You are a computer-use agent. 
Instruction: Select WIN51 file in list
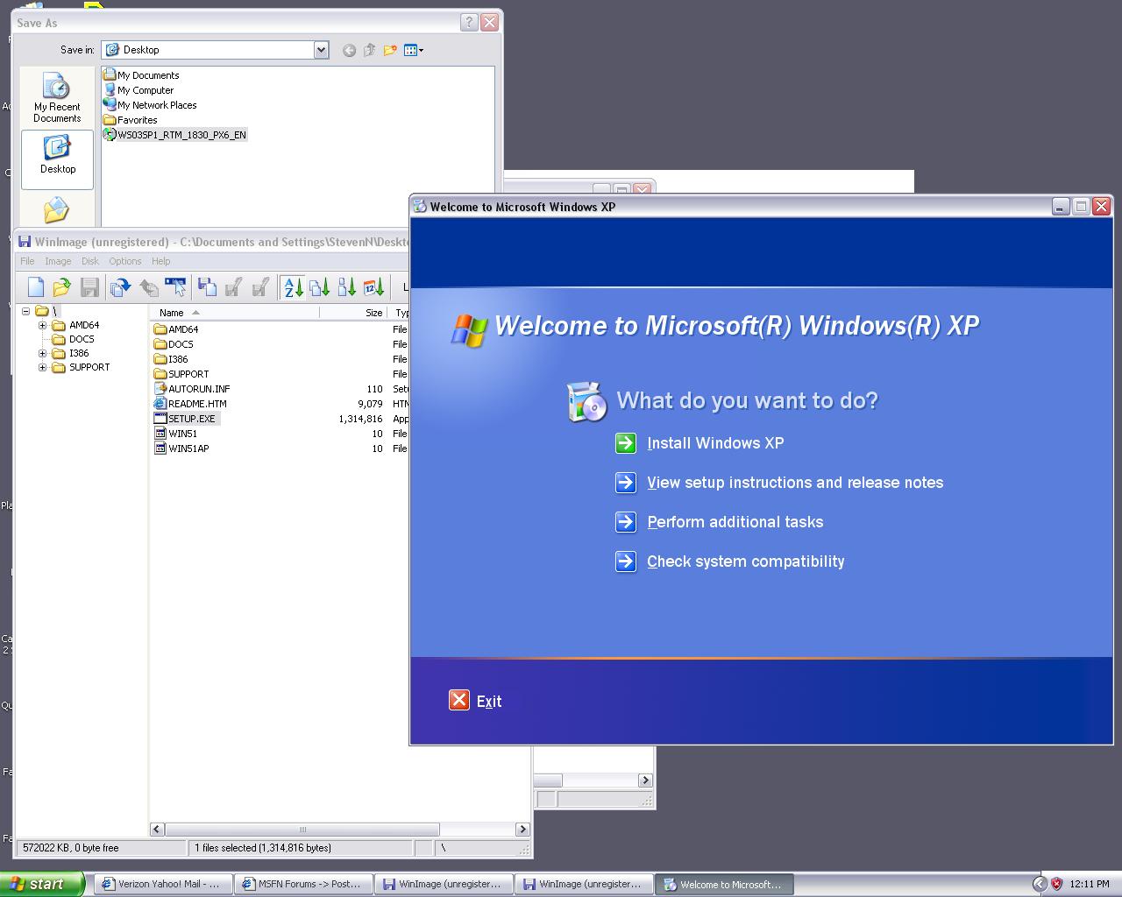(x=182, y=434)
